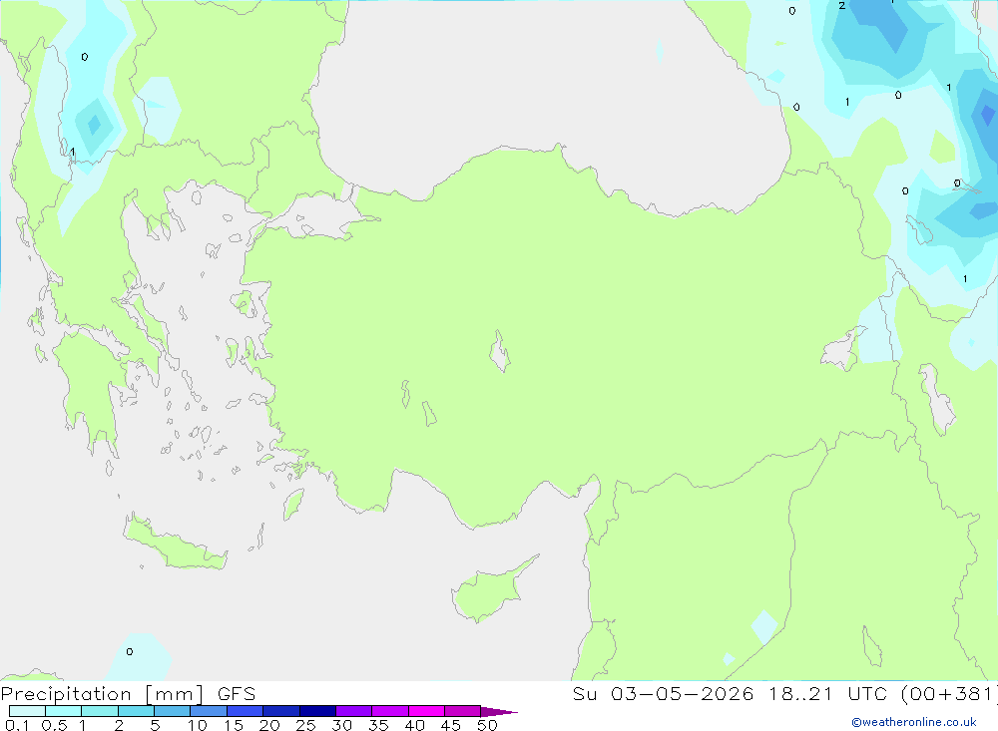Click the legend tick label '0.1'
This screenshot has height=731, width=998.
coord(17,725)
